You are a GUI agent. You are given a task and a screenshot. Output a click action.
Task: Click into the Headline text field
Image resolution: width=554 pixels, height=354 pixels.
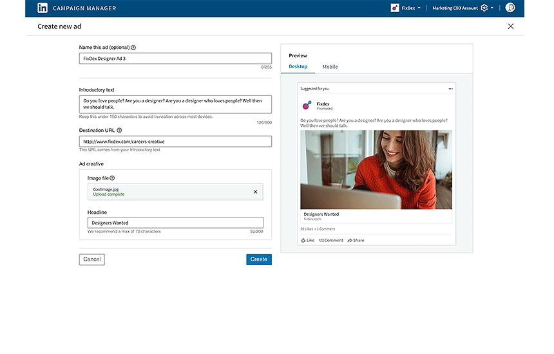click(175, 223)
